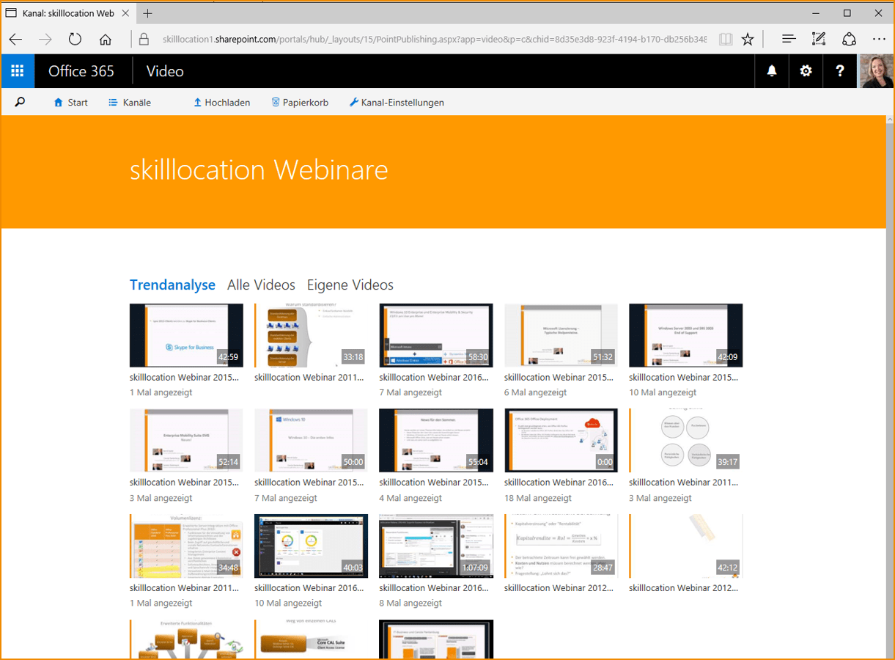Click title of the 8 Mal angezeigt video
The height and width of the screenshot is (660, 895).
click(434, 588)
